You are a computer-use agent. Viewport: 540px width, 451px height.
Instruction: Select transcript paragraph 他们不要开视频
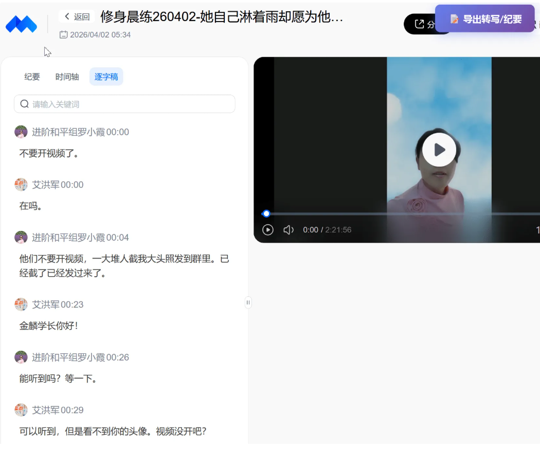(124, 266)
